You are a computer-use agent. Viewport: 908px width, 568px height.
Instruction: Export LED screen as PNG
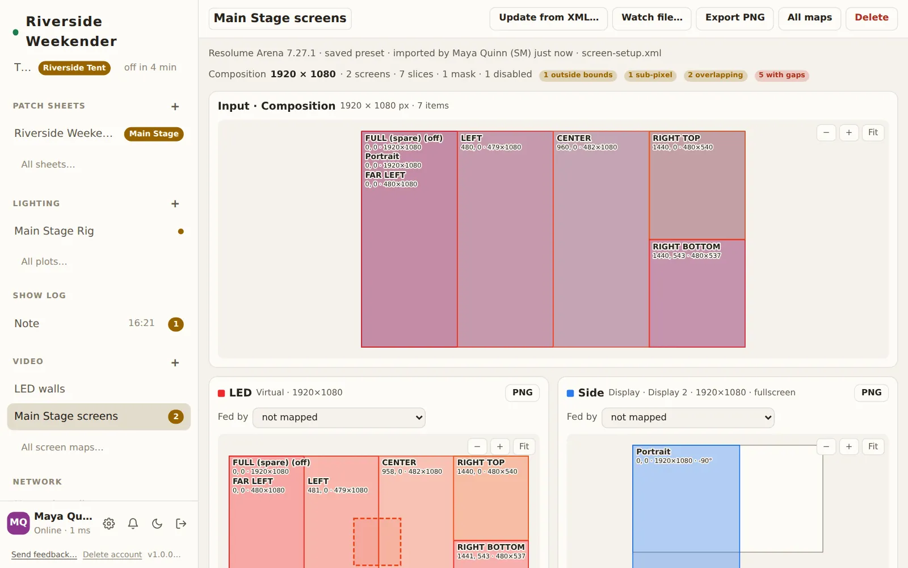pyautogui.click(x=522, y=392)
